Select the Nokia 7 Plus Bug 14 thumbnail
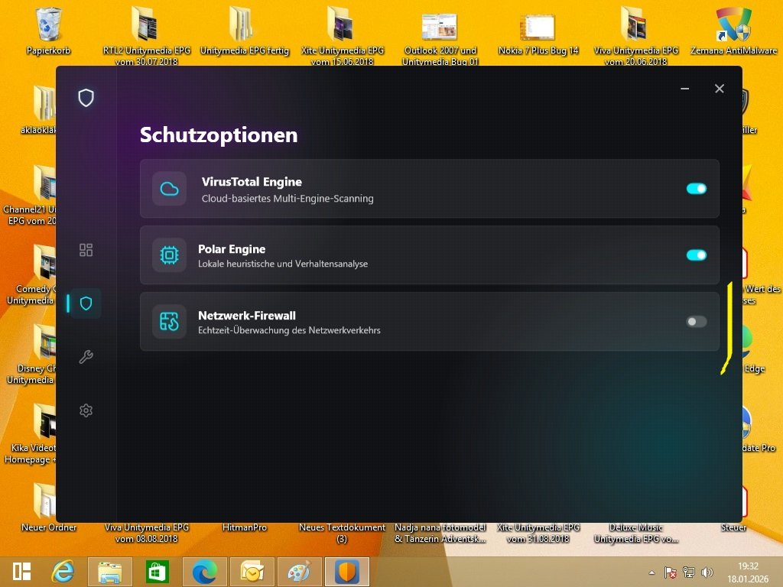 tap(538, 34)
